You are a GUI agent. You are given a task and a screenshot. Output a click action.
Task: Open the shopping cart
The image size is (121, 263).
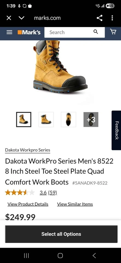point(113,32)
